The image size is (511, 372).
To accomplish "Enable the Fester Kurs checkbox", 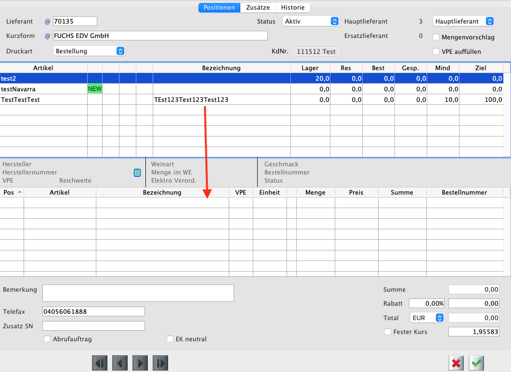I will 388,332.
